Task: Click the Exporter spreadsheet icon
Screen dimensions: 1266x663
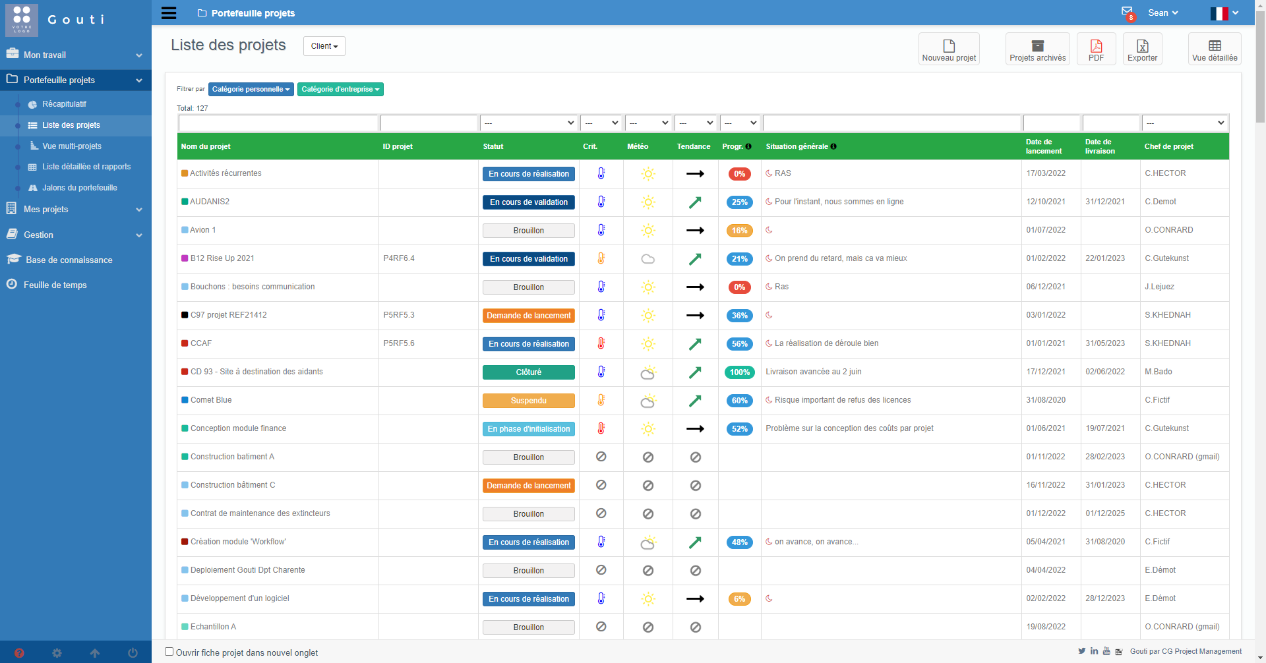Action: click(x=1142, y=46)
